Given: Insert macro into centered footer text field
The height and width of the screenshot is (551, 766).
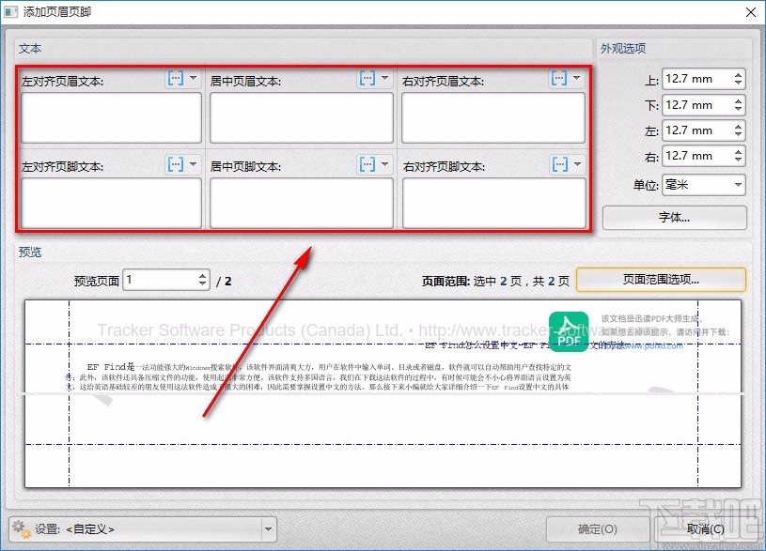Looking at the screenshot, I should pos(367,164).
